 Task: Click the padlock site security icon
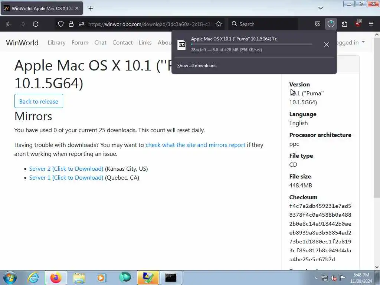(71, 24)
